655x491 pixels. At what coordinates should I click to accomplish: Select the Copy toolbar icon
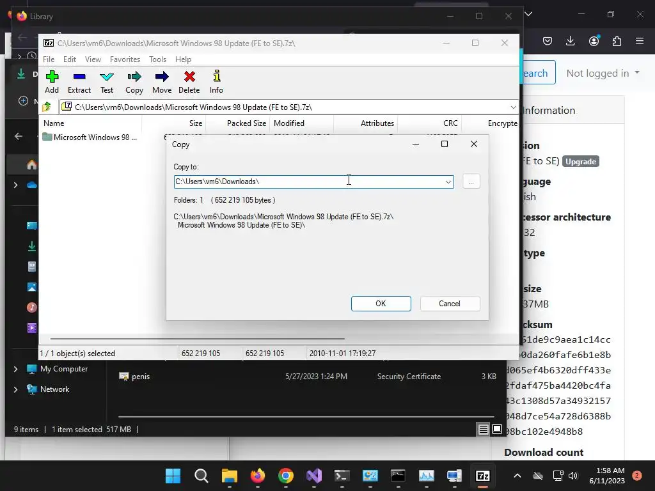(x=134, y=82)
